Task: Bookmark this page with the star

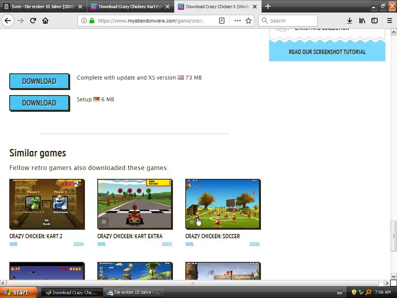Action: click(x=249, y=21)
